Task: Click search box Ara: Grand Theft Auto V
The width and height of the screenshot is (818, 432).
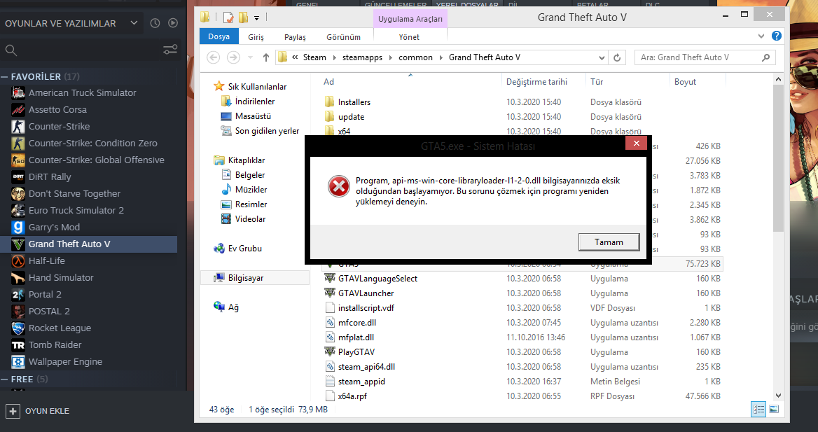Action: 705,57
